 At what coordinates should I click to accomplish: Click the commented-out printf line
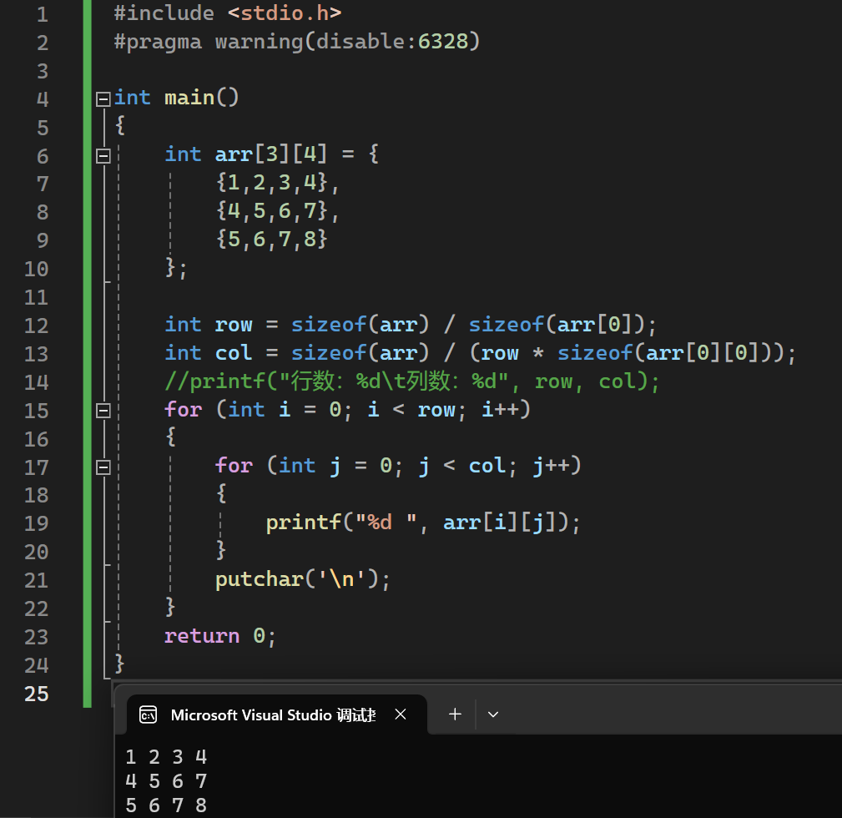[412, 382]
